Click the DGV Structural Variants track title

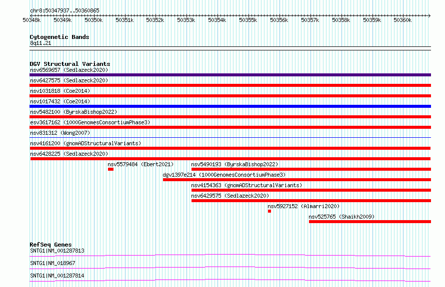70,64
